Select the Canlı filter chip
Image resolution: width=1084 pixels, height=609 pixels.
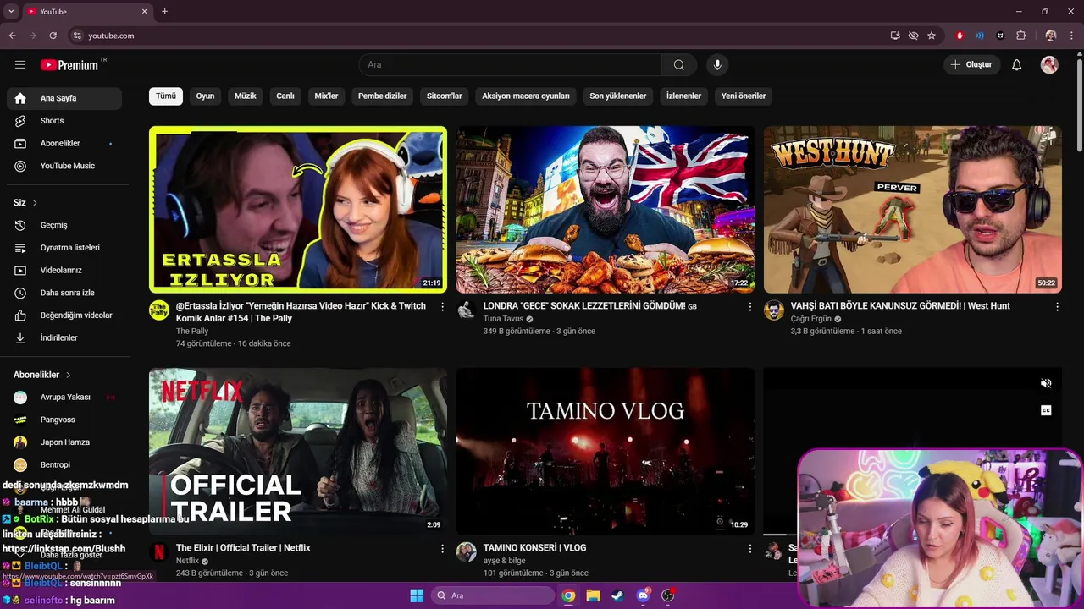[x=285, y=96]
